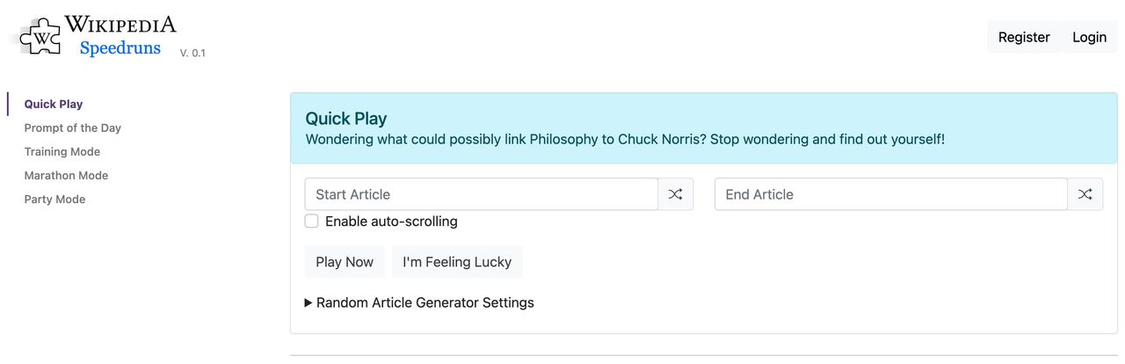This screenshot has width=1125, height=364.
Task: Click the blue Speedruns title text
Action: [x=120, y=48]
